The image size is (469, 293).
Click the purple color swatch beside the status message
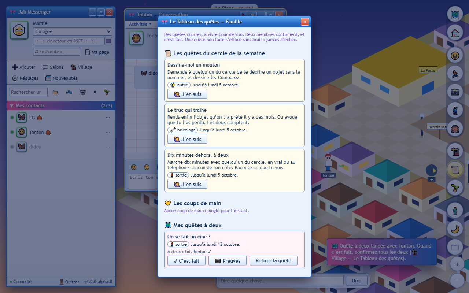(x=108, y=41)
